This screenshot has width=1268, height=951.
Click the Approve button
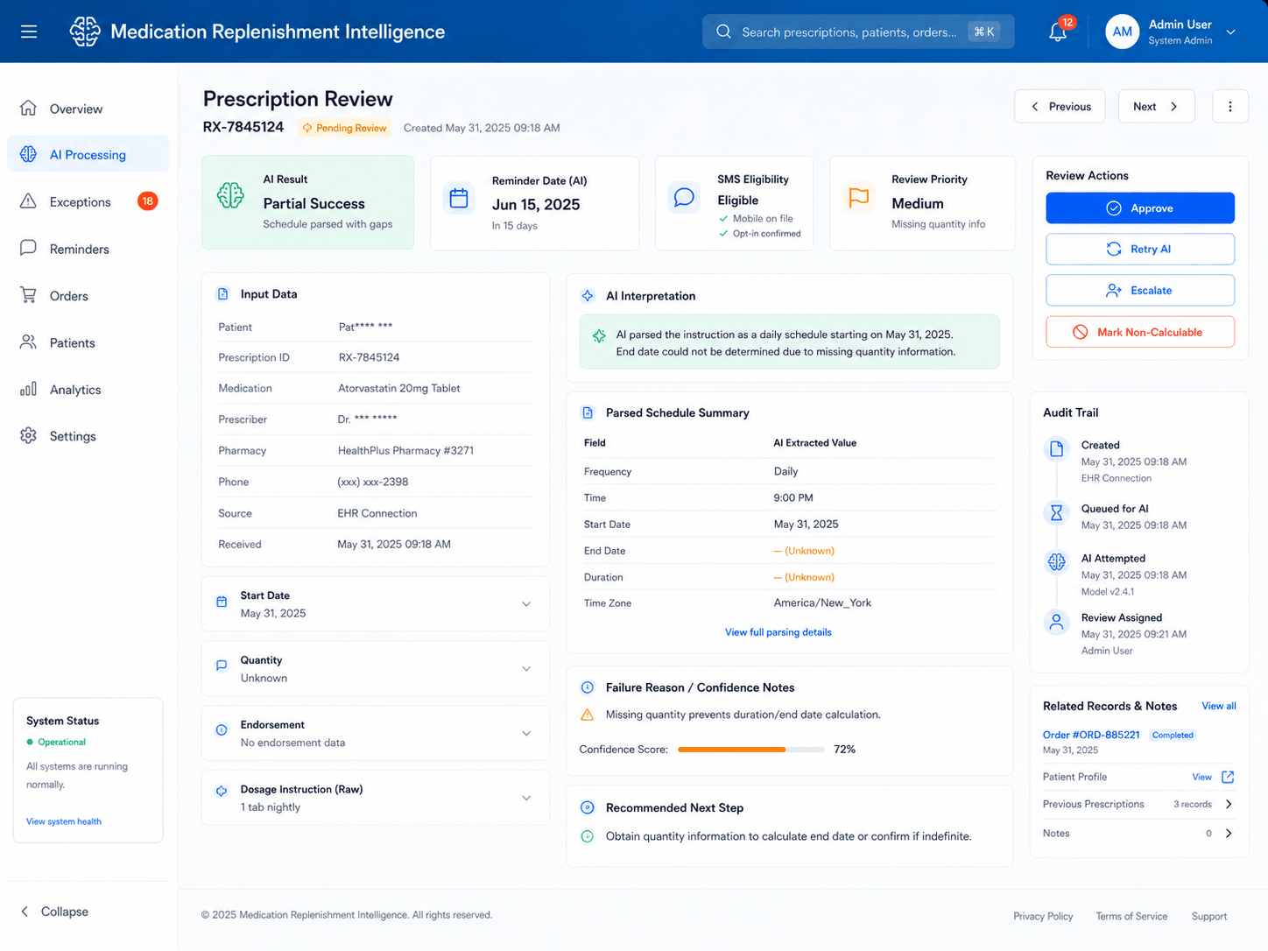pos(1140,208)
